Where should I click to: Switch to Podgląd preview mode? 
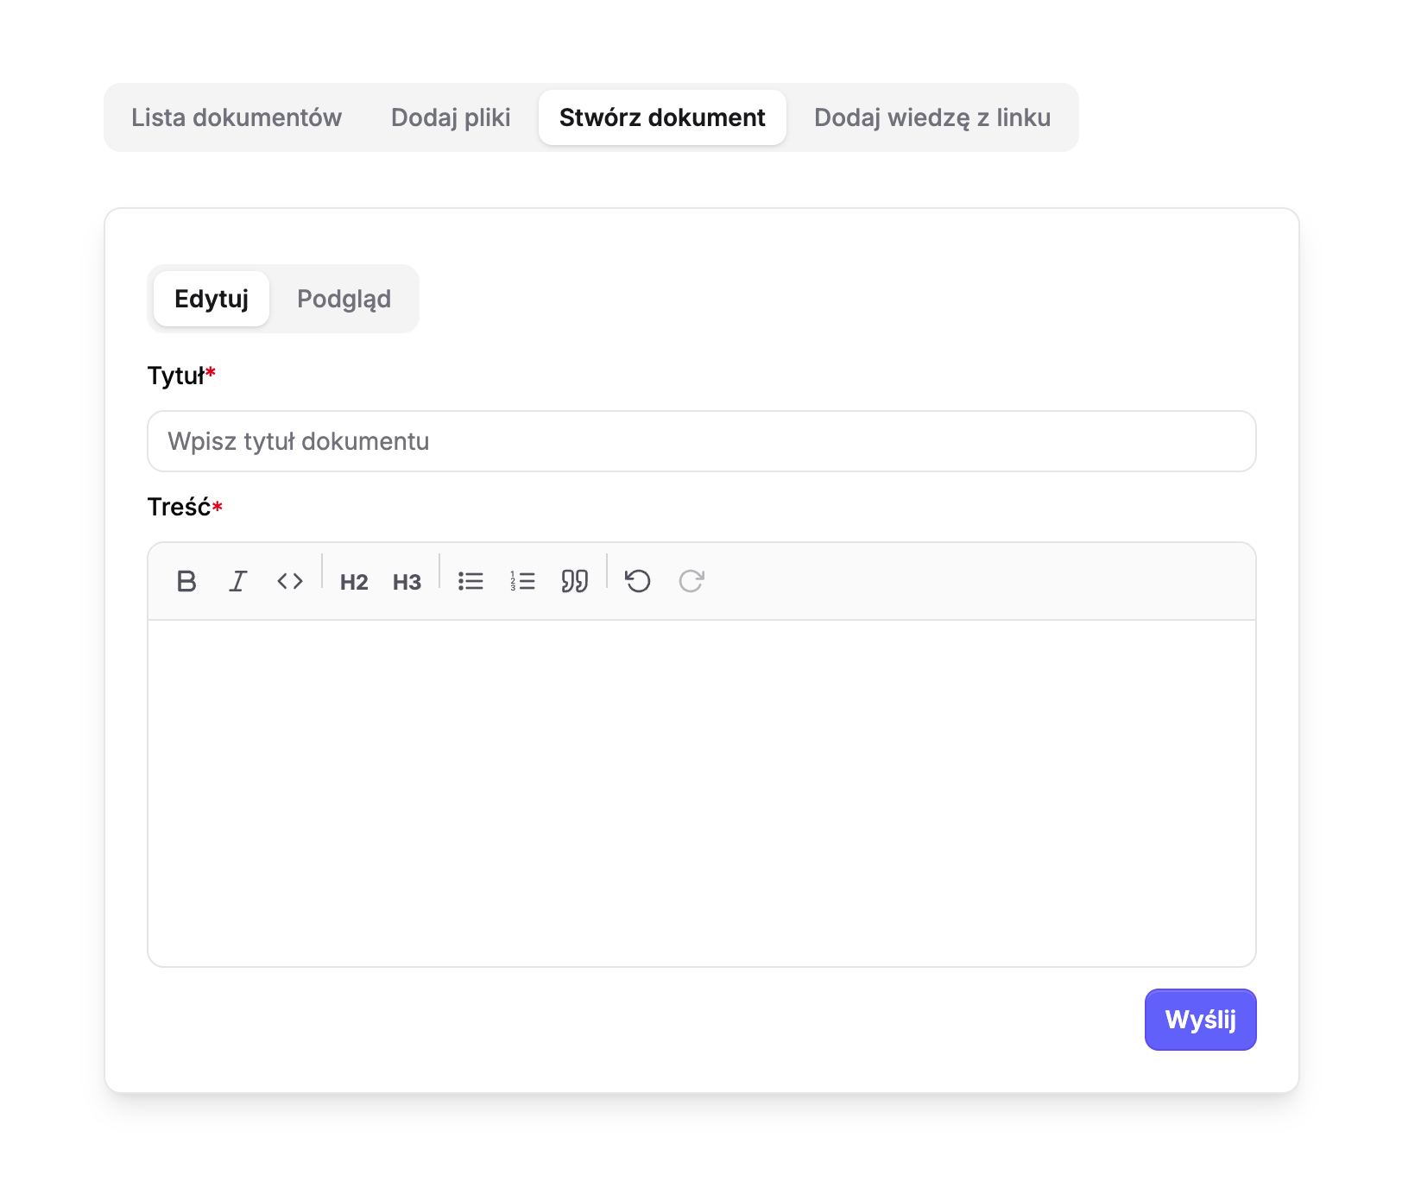pyautogui.click(x=344, y=299)
